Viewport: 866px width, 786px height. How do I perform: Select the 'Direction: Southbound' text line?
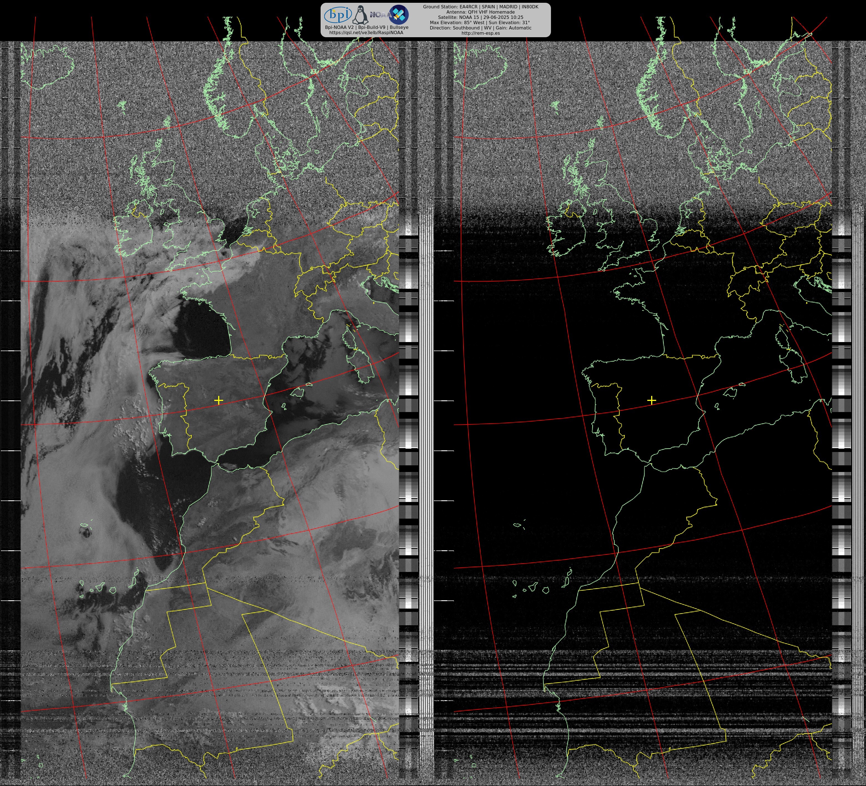click(x=480, y=27)
